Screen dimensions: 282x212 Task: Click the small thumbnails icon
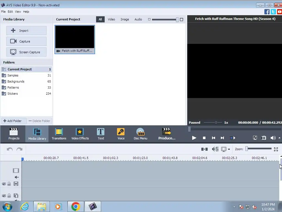click(x=149, y=19)
